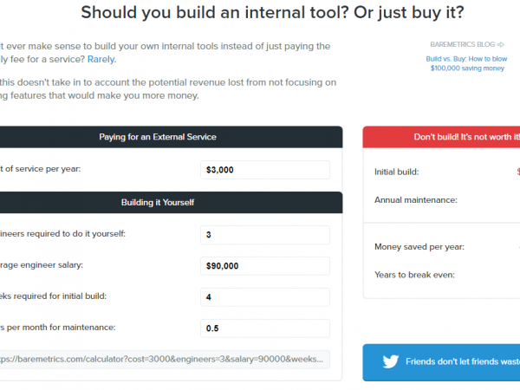Click the red "Don't build!" result banner
The image size is (520, 390).
pos(441,137)
